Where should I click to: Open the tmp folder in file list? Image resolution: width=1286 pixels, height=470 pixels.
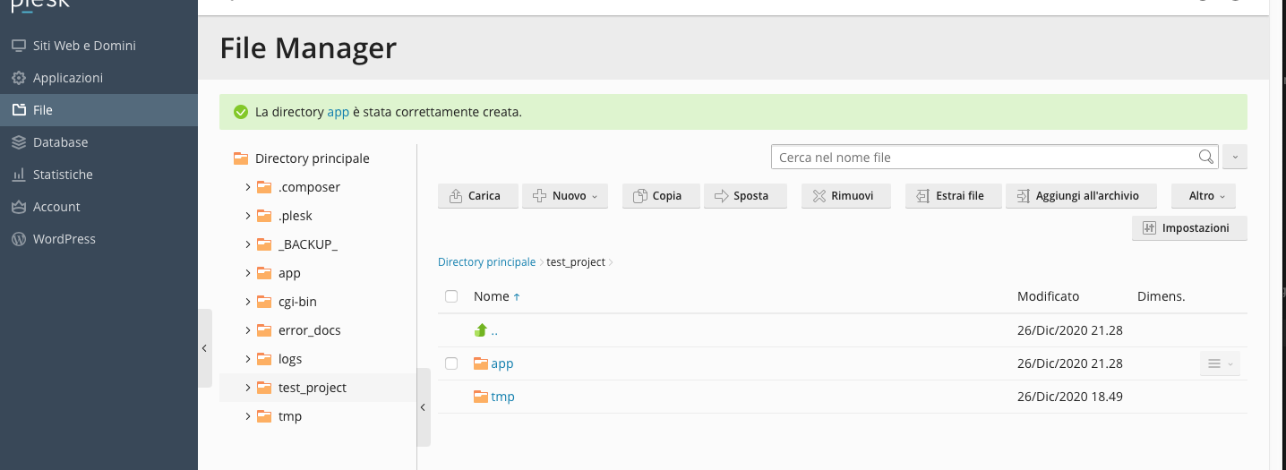pos(502,397)
